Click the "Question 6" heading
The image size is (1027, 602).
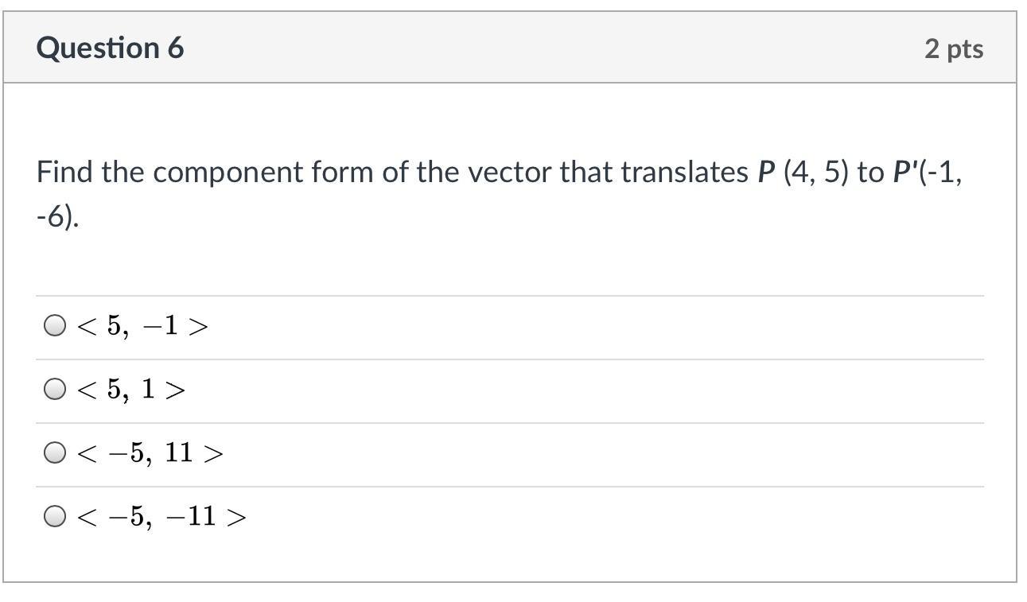[110, 49]
